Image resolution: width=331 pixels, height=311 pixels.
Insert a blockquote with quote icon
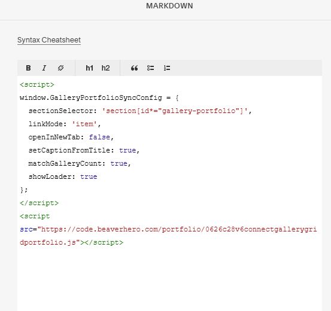(x=134, y=68)
